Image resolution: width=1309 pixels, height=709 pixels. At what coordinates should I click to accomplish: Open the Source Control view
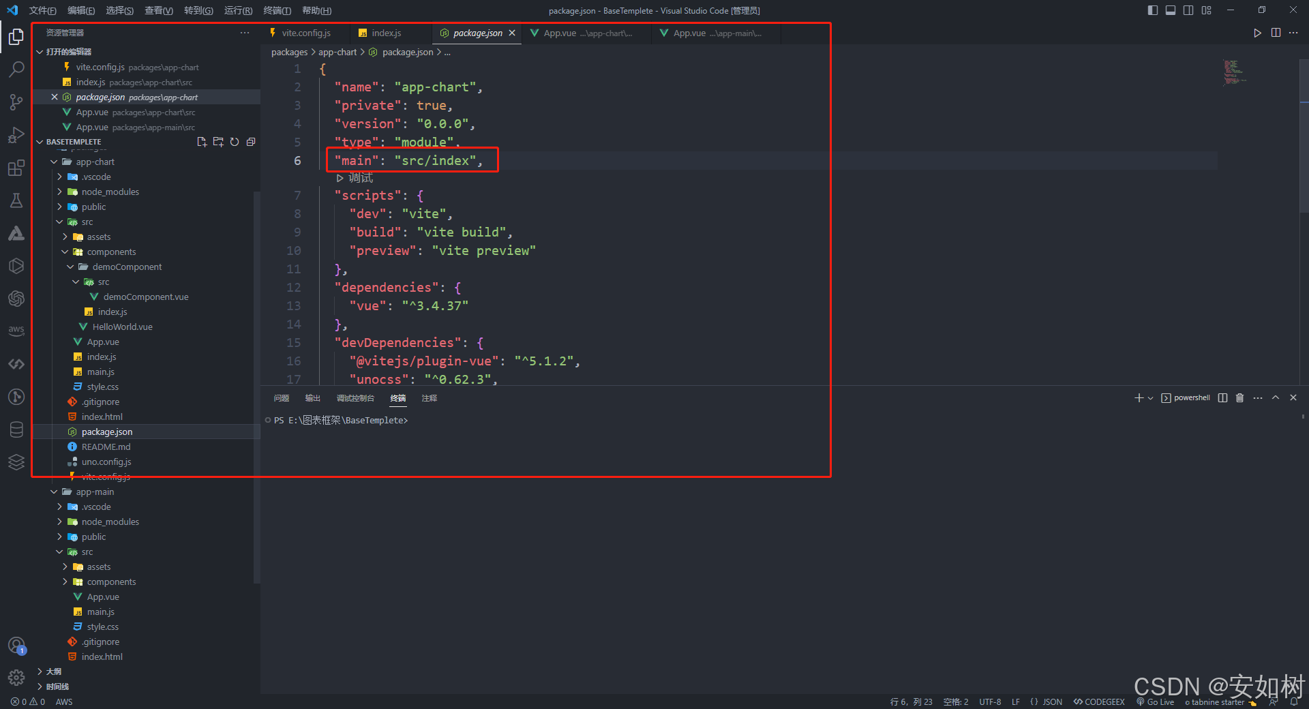coord(16,102)
